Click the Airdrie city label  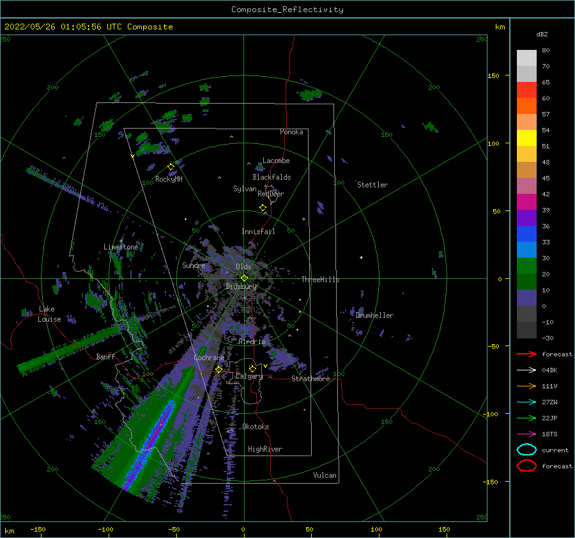(x=252, y=342)
